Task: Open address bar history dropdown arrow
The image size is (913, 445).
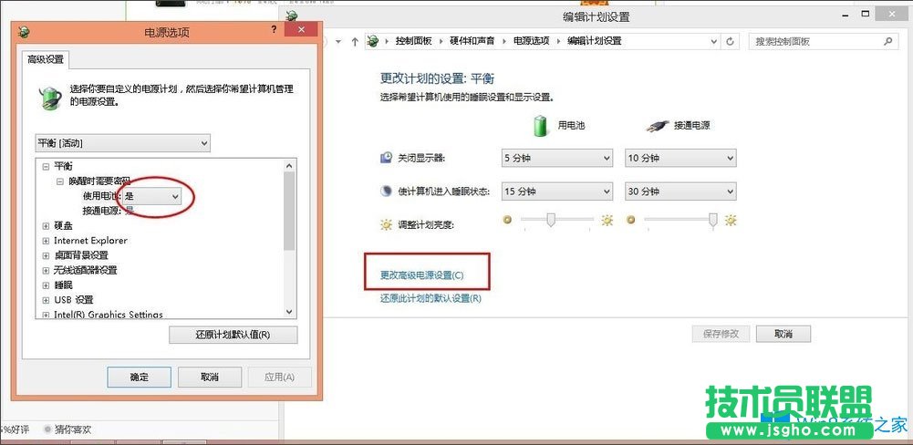Action: point(714,41)
